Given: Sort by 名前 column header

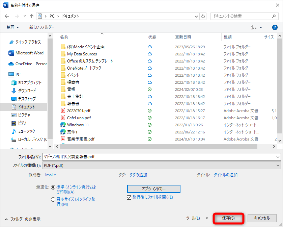Looking at the screenshot, I should tap(64, 37).
